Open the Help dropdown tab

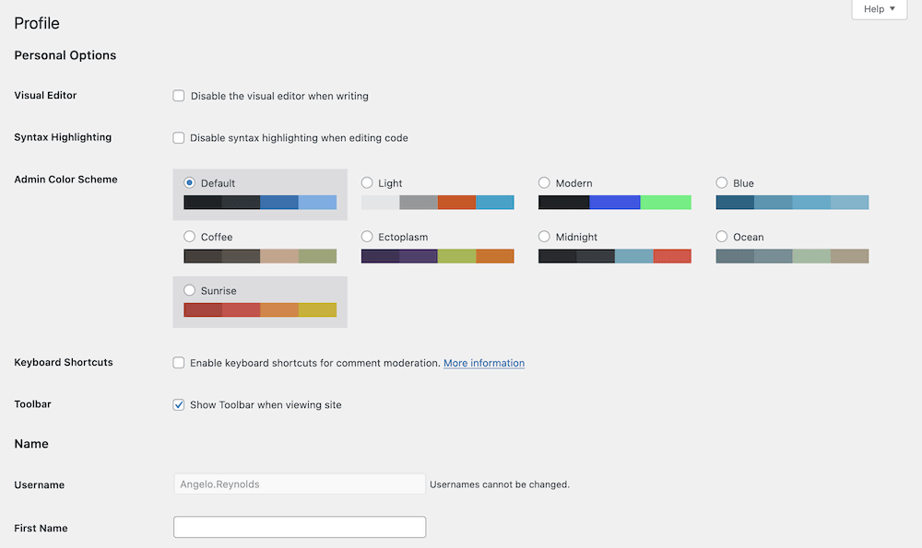(x=879, y=9)
